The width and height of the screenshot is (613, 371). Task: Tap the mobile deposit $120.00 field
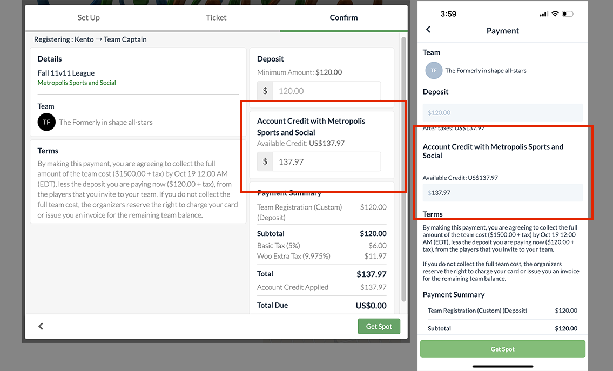502,112
